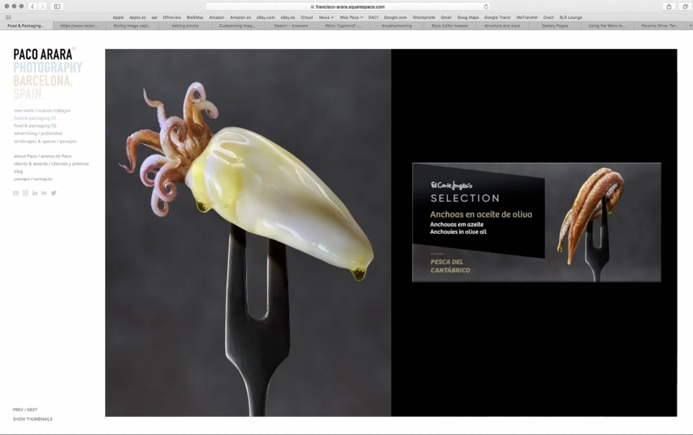Image resolution: width=693 pixels, height=435 pixels.
Task: Click the PREV gallery link
Action: pos(17,410)
